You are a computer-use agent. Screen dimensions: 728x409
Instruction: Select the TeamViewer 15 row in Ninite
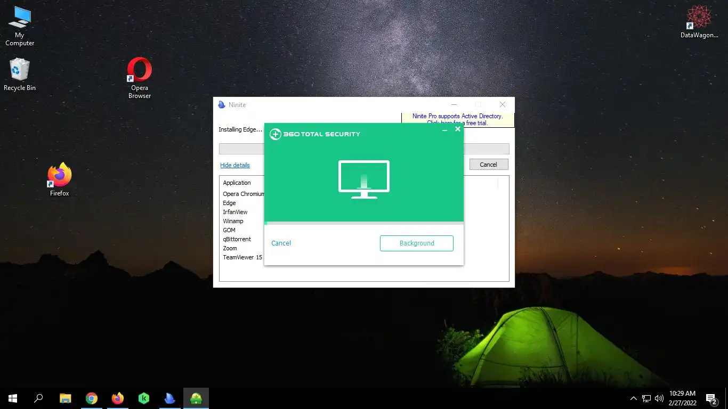(242, 257)
